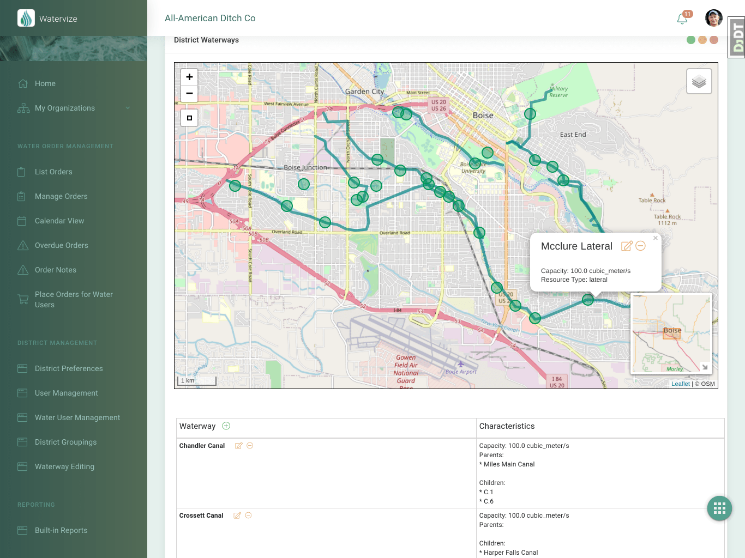Select the Crossett Canal name
Viewport: 745px width, 558px height.
click(x=201, y=515)
